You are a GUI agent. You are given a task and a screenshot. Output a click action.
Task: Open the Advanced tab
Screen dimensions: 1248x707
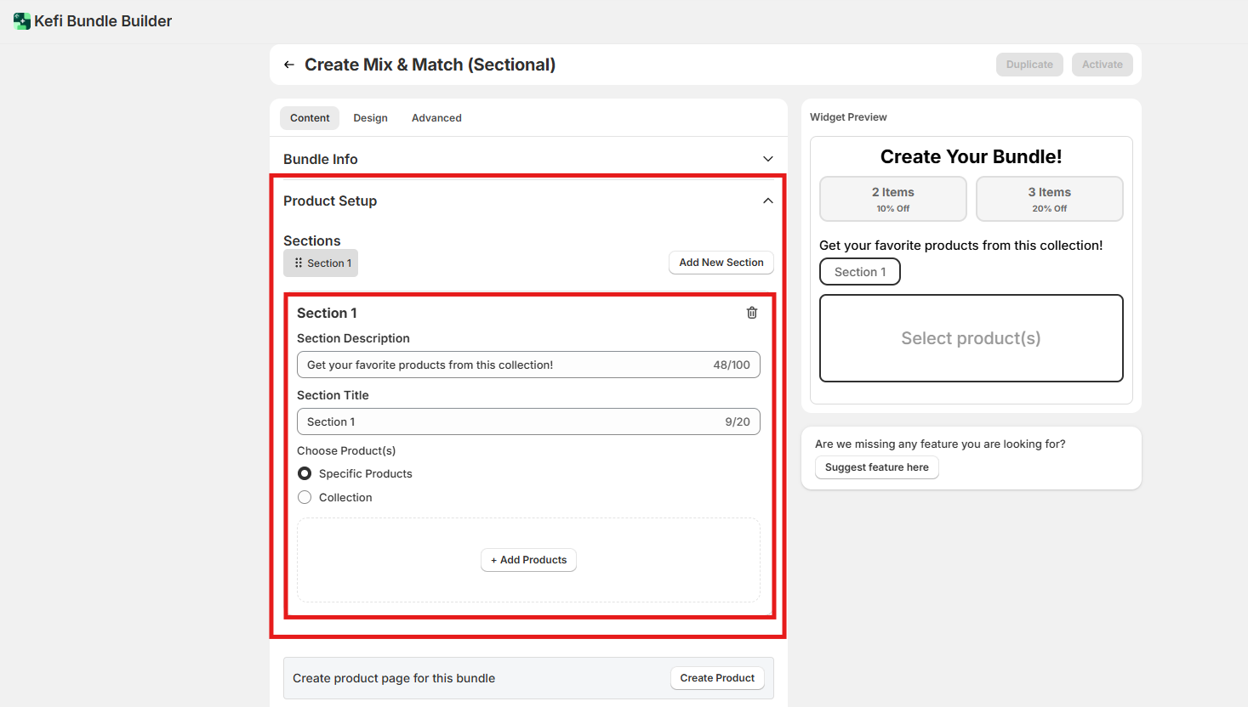(436, 118)
